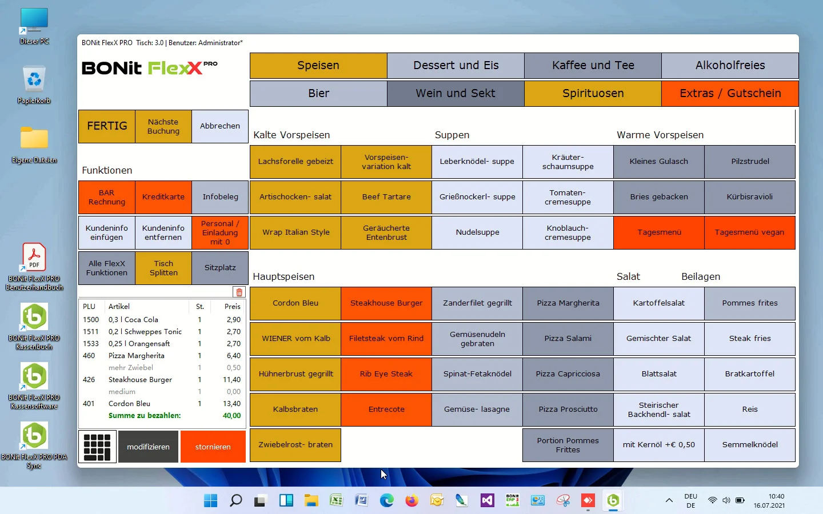
Task: Open Excel from the taskbar
Action: pos(336,501)
